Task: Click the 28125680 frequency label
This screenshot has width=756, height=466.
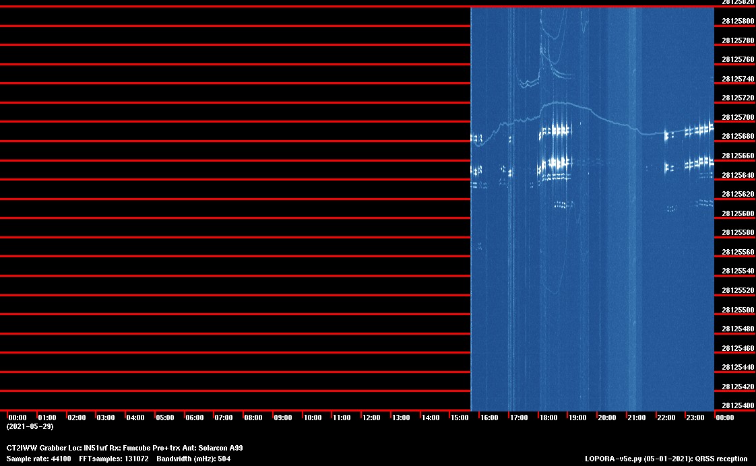Action: tap(738, 137)
